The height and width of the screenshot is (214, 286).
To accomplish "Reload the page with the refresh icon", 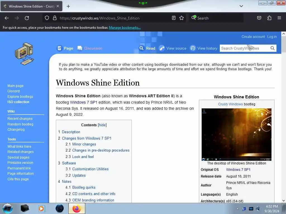I will [27, 18].
